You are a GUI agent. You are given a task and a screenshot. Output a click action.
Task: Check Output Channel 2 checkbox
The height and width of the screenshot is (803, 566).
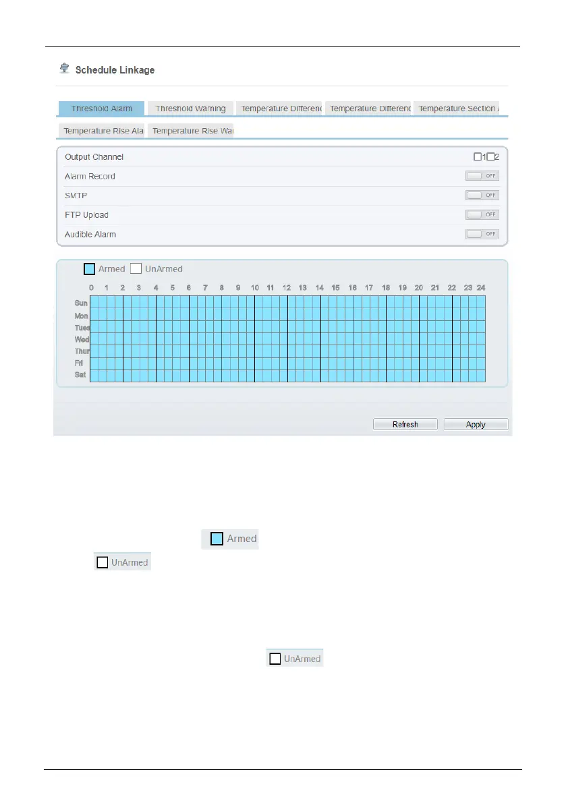point(490,157)
